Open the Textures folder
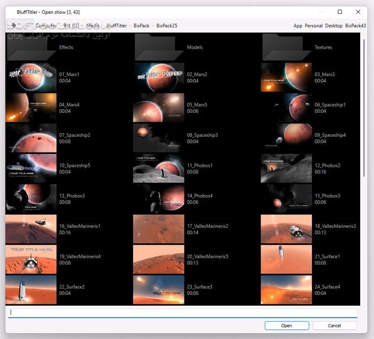The width and height of the screenshot is (374, 339). [286, 48]
